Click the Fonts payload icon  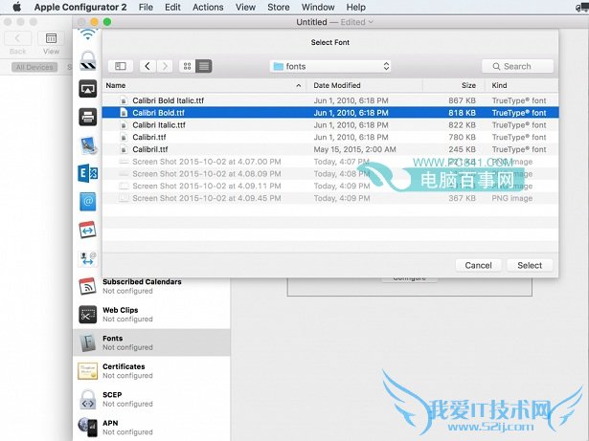(x=88, y=342)
